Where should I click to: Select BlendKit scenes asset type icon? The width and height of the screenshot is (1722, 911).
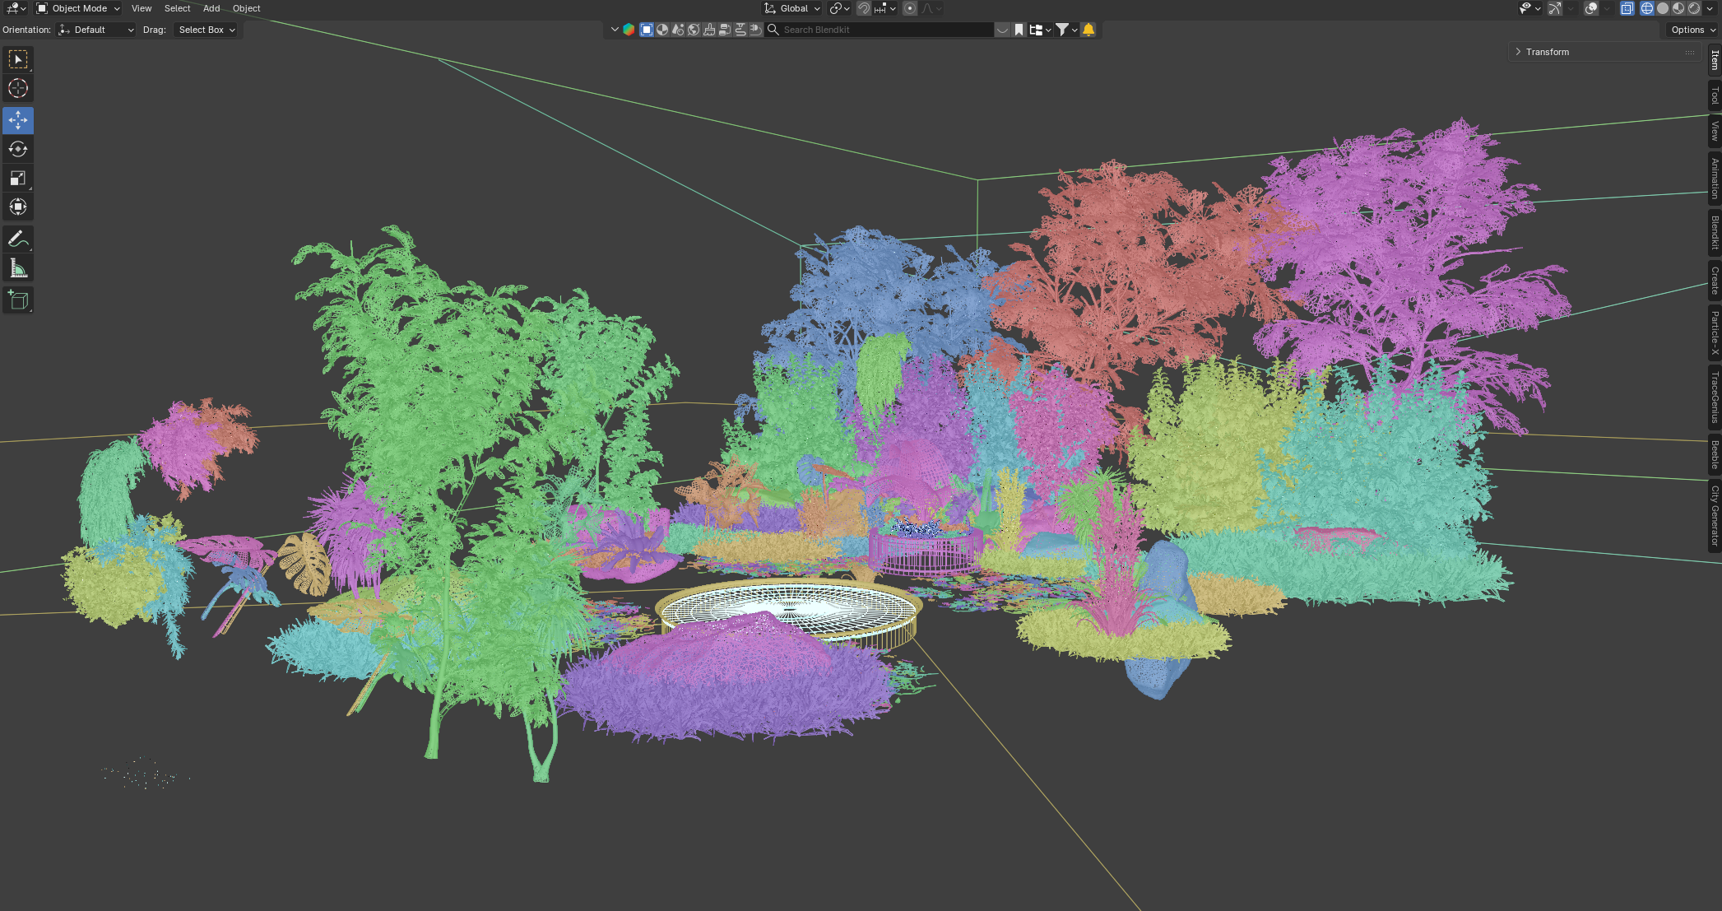pyautogui.click(x=678, y=30)
